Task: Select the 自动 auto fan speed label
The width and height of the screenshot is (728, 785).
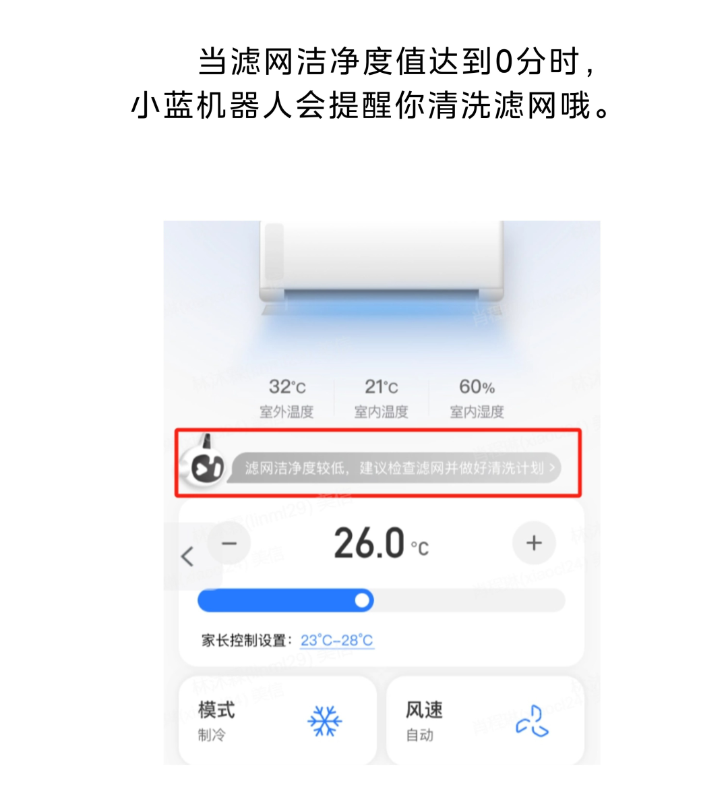Action: tap(419, 735)
